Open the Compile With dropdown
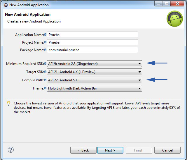 [x=95, y=80]
